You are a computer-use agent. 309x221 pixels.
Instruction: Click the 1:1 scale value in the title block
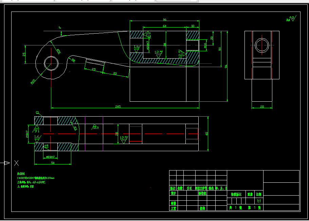click(x=259, y=201)
